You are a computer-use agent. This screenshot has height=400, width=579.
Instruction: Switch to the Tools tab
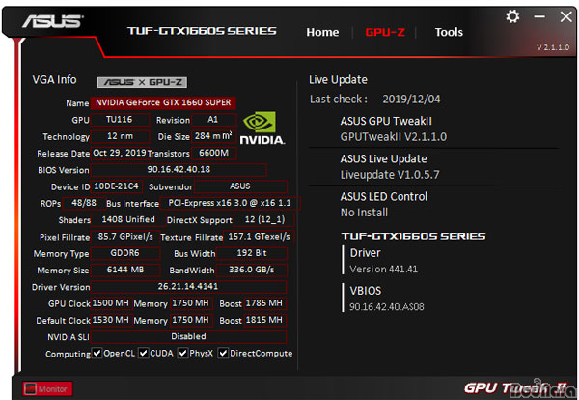[449, 32]
